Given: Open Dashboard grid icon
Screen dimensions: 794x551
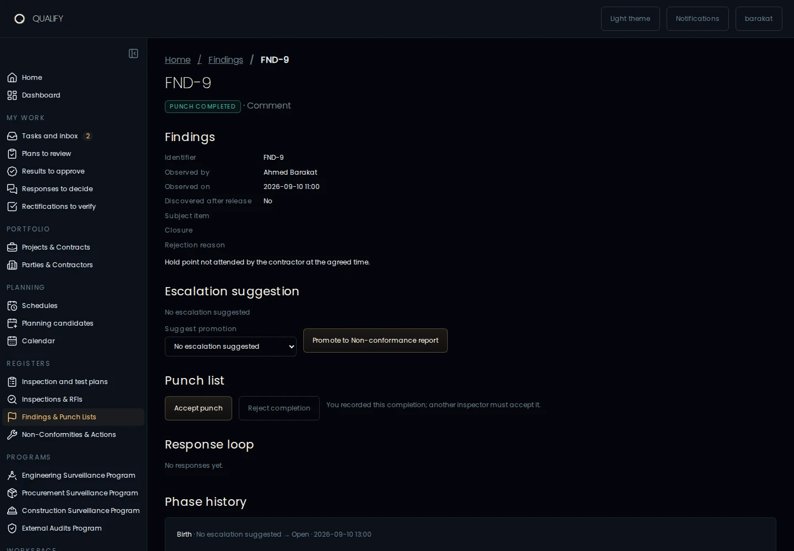Looking at the screenshot, I should (12, 95).
